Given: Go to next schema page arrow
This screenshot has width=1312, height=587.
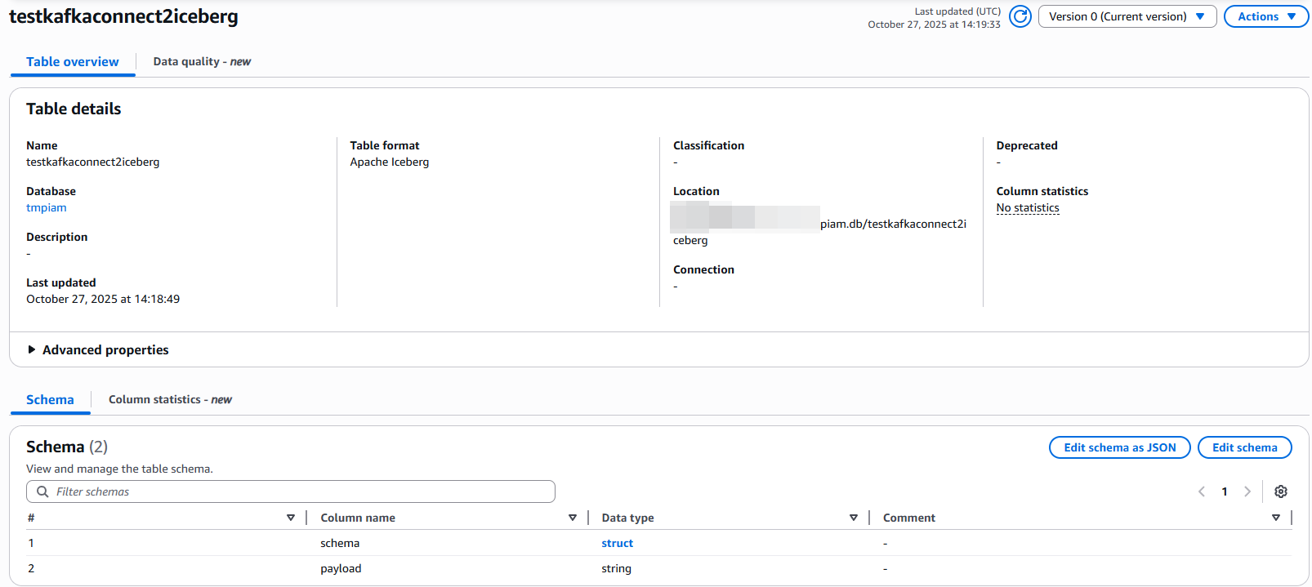Looking at the screenshot, I should tap(1247, 491).
